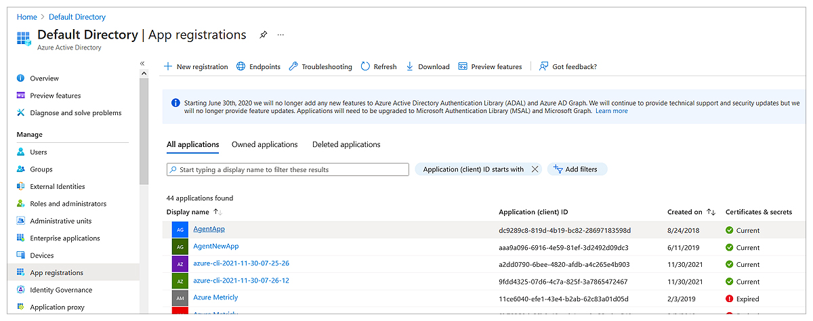Follow the Learn more link in the banner
813x321 pixels.
pyautogui.click(x=611, y=111)
